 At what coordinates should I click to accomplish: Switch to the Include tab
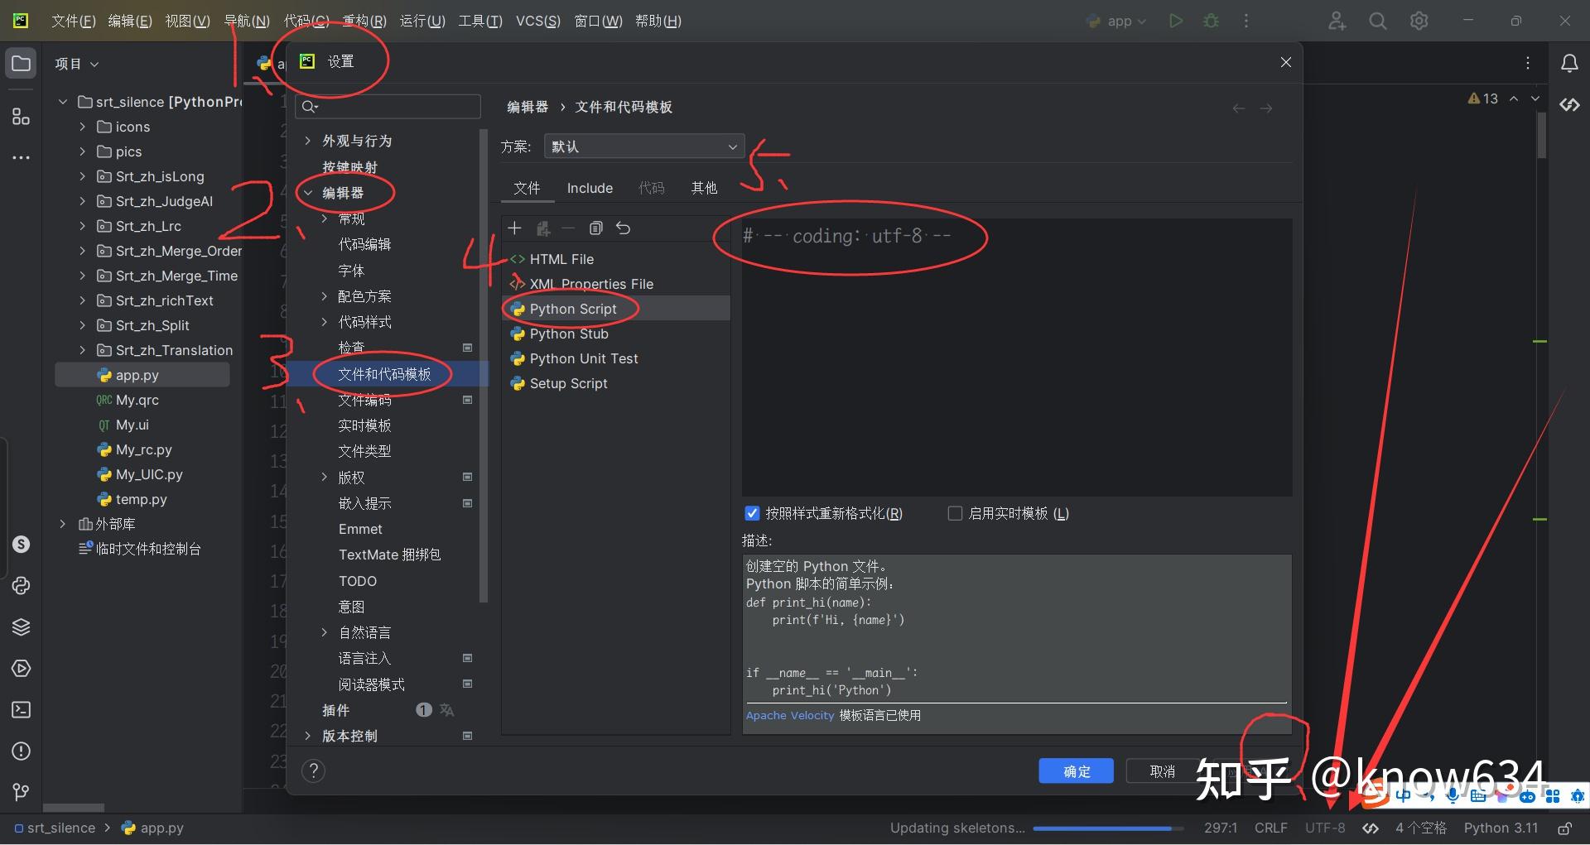point(590,188)
